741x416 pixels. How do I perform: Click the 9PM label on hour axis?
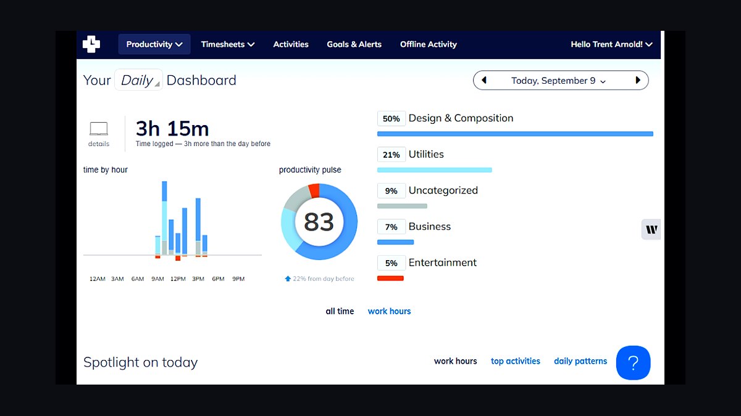click(238, 279)
